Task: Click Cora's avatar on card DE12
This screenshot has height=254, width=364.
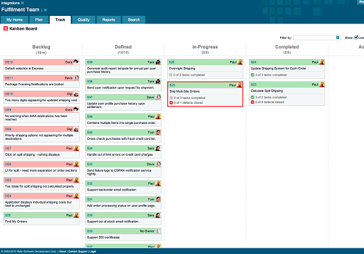Action: pos(76,62)
